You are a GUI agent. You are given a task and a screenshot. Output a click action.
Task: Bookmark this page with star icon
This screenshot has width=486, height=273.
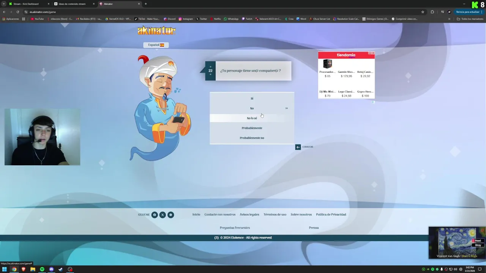click(x=423, y=12)
